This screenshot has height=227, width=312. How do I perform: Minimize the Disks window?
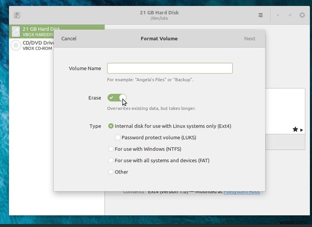pos(278,15)
